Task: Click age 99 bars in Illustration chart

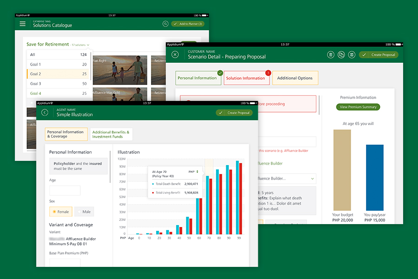Action: click(239, 197)
